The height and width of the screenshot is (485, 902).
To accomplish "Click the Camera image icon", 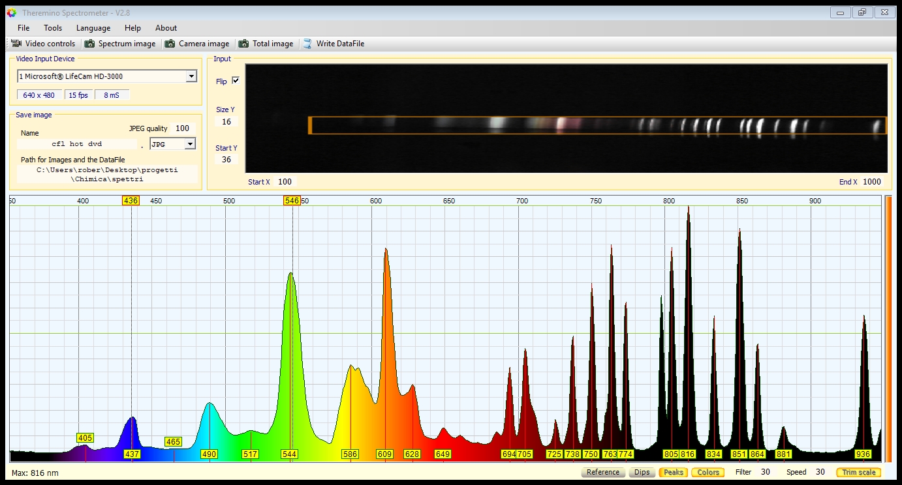I will point(170,44).
